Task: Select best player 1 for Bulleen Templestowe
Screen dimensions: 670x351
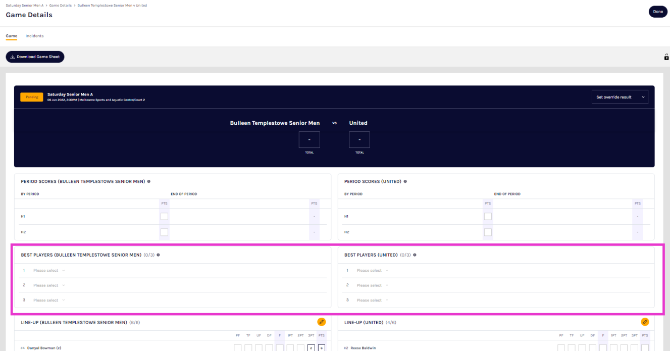Action: tap(48, 271)
